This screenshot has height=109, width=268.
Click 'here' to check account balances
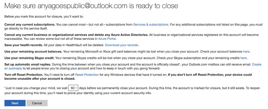click(x=246, y=52)
